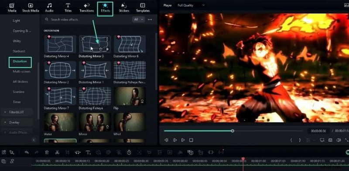The width and height of the screenshot is (349, 171).
Task: Open the three-dot more options menu
Action: (x=150, y=20)
